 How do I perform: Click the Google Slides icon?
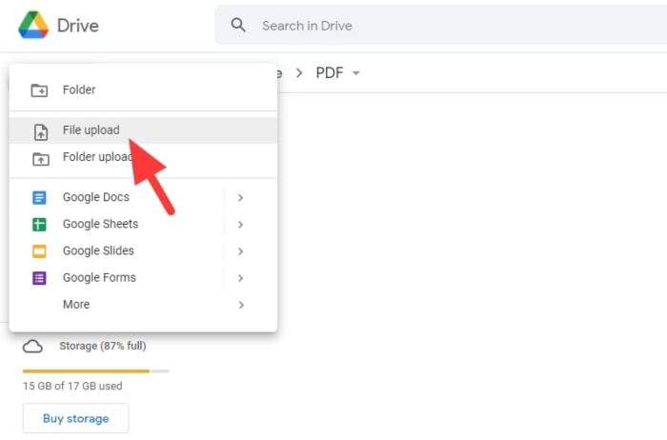click(x=39, y=251)
